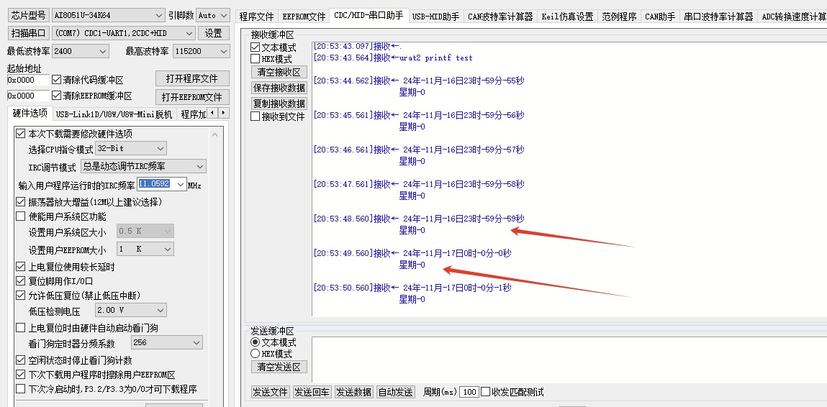
Task: Toggle 本次下载需要修改硬件选项 checkbox
Action: pos(21,134)
